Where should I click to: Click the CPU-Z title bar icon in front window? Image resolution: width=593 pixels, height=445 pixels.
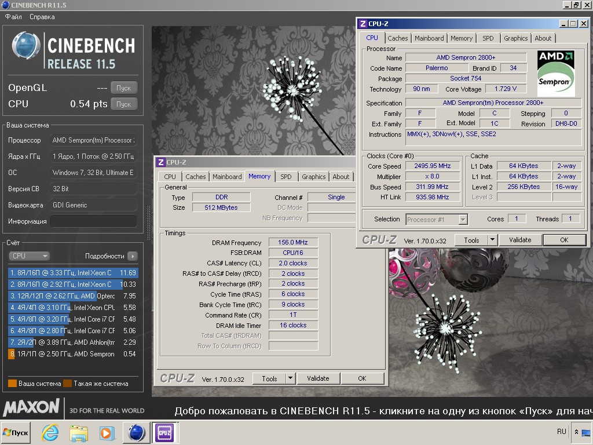click(363, 23)
